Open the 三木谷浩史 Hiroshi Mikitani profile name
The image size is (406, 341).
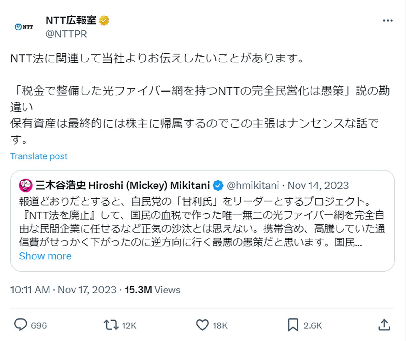click(123, 186)
